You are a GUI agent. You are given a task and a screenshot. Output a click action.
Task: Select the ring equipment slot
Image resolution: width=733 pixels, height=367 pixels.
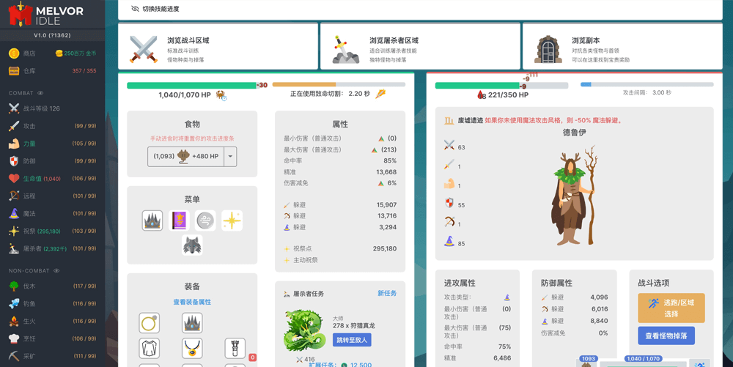pos(149,322)
